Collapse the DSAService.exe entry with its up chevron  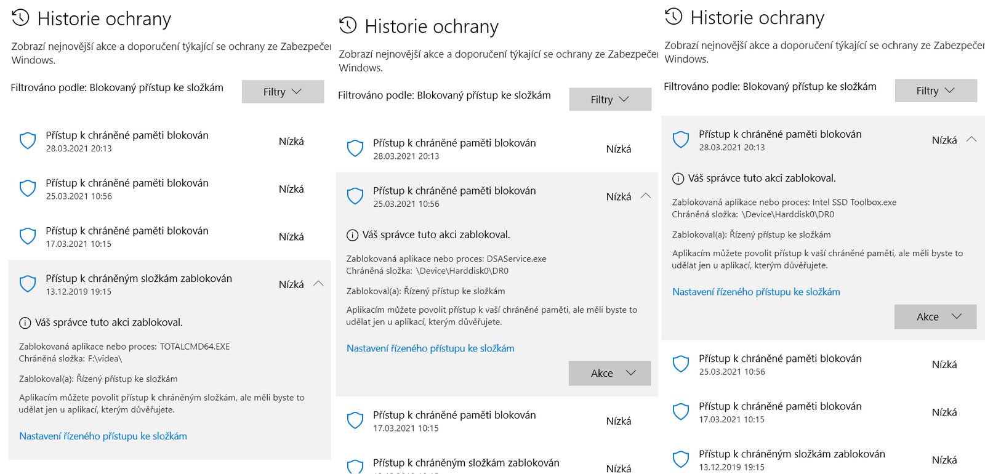646,196
